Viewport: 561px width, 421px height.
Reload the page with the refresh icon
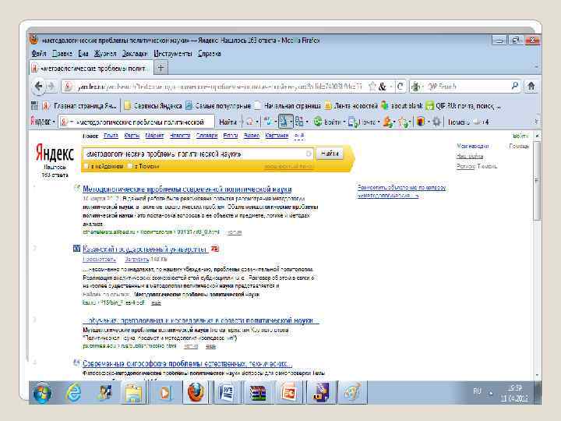click(400, 87)
